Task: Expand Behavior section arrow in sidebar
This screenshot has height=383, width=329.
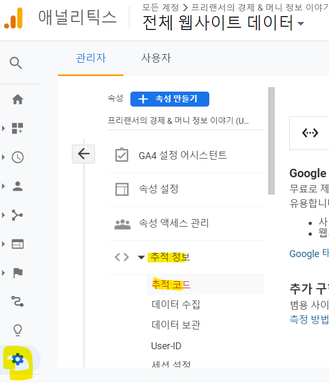Action: [3, 244]
